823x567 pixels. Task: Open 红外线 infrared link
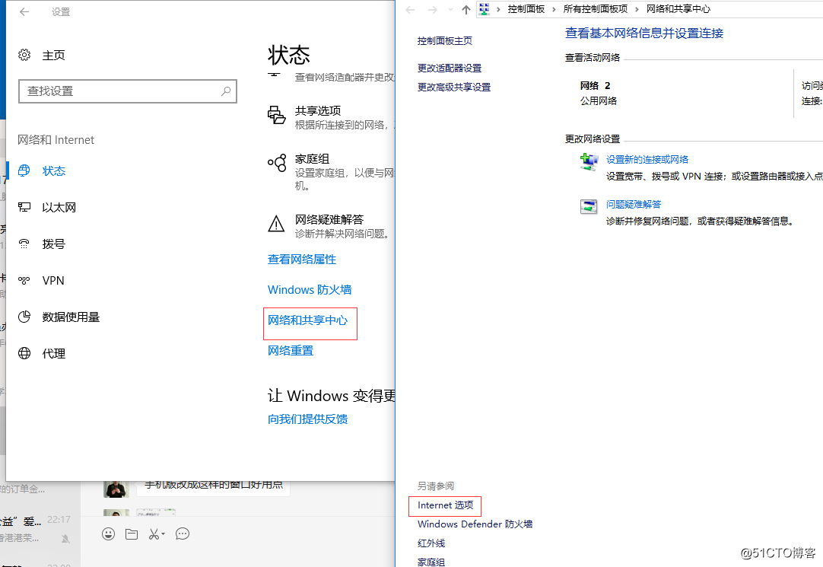click(431, 543)
